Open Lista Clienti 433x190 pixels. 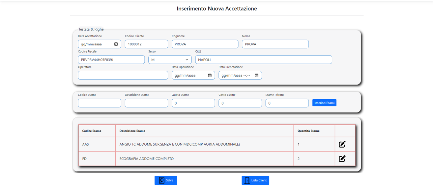pyautogui.click(x=255, y=180)
